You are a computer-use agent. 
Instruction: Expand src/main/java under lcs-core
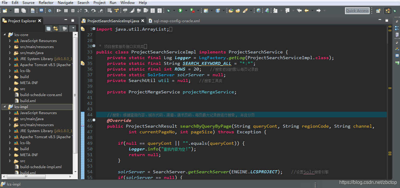10,53
